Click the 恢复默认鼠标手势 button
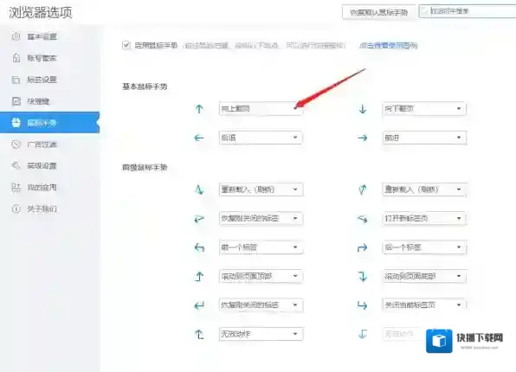Image resolution: width=516 pixels, height=372 pixels. (378, 12)
